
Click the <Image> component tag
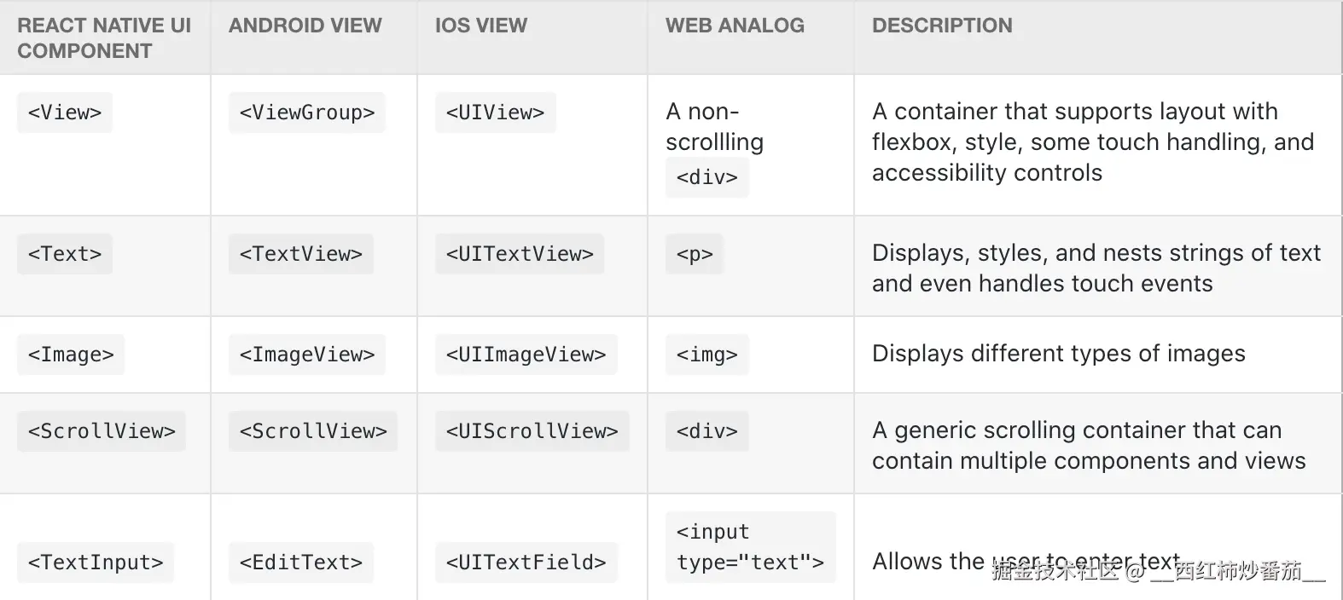(x=71, y=355)
